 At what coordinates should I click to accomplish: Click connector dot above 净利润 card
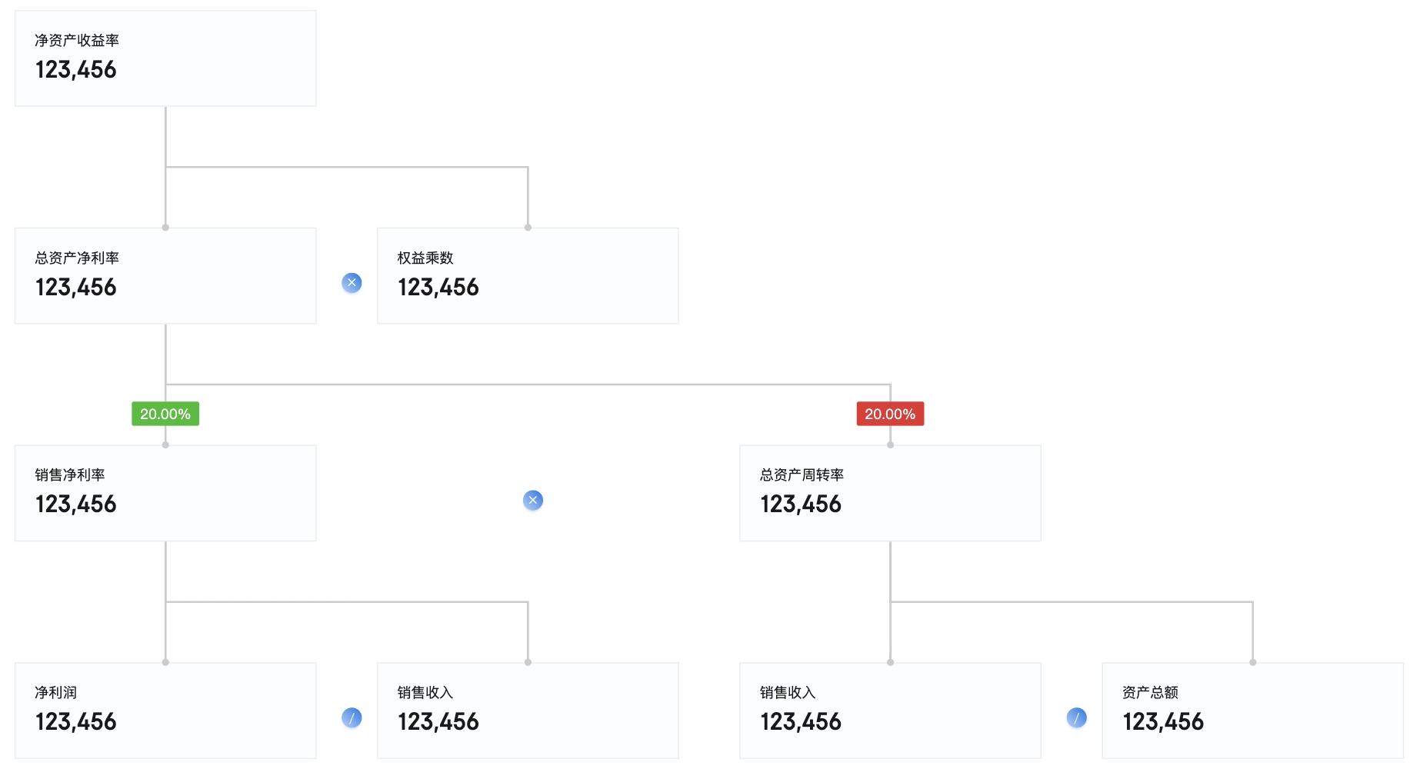(165, 662)
